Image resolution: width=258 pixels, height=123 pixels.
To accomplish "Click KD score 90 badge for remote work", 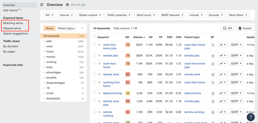I will [x=128, y=75].
